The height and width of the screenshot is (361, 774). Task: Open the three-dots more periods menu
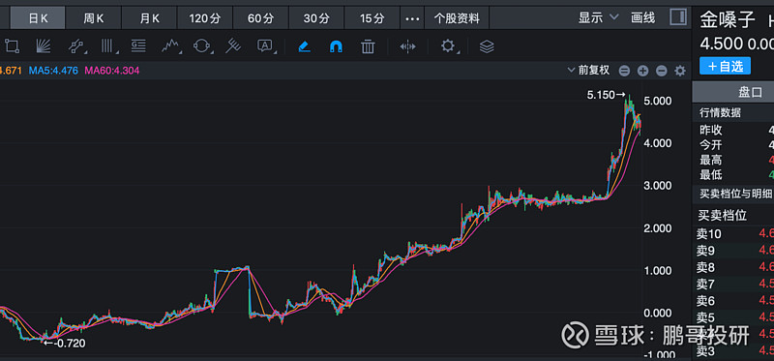[412, 18]
